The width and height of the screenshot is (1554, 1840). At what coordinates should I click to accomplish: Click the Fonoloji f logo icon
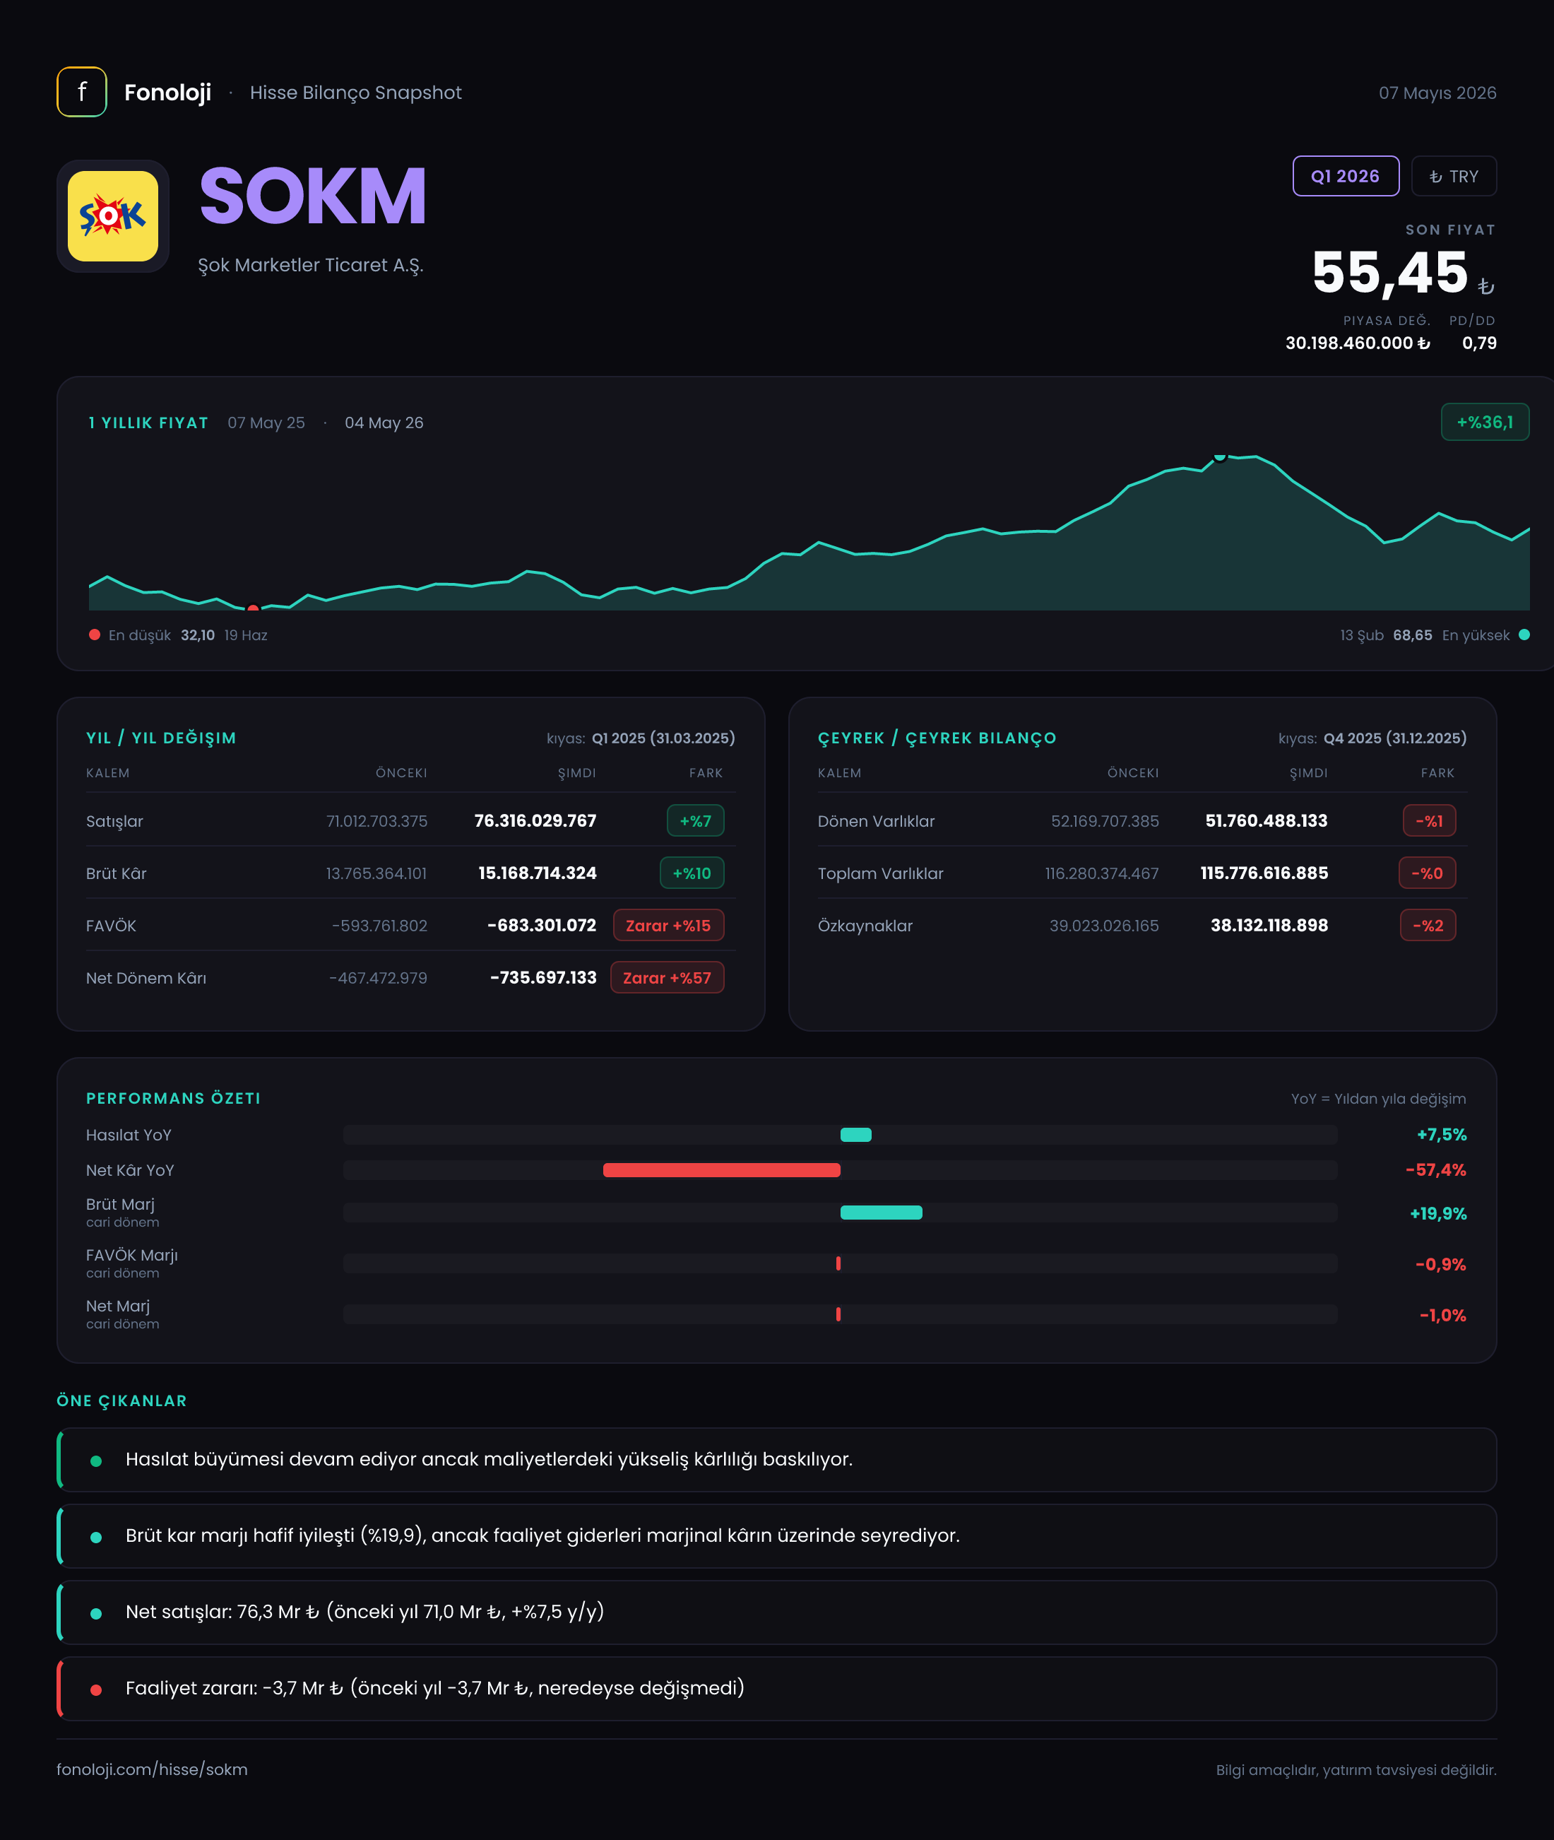click(x=82, y=92)
